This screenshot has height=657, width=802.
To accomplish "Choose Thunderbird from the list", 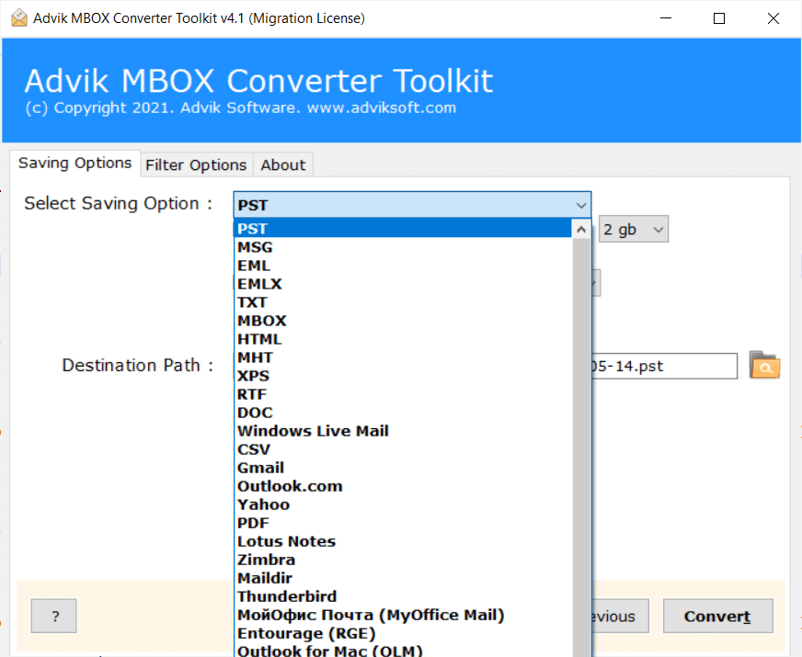I will [403, 596].
